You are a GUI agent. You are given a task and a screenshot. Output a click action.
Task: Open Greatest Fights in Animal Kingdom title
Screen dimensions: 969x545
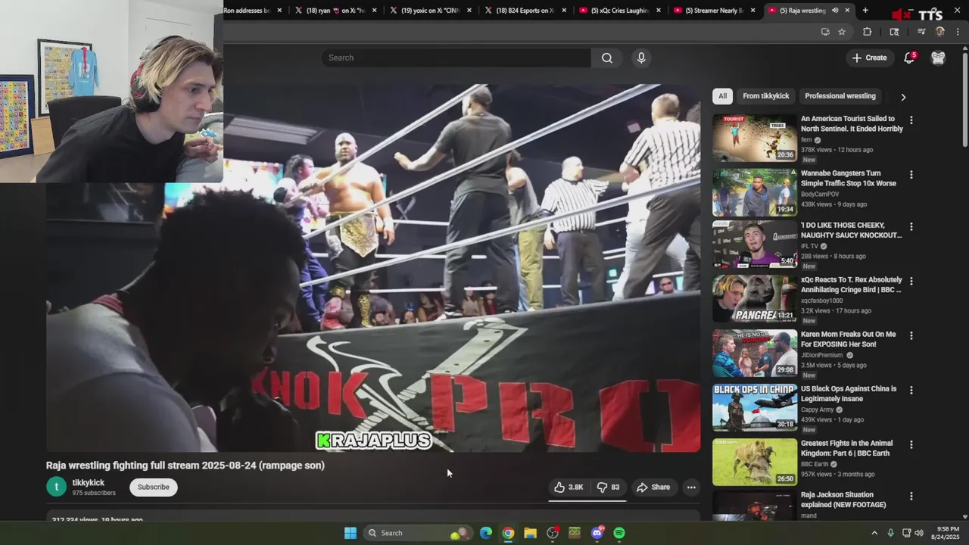pos(846,448)
